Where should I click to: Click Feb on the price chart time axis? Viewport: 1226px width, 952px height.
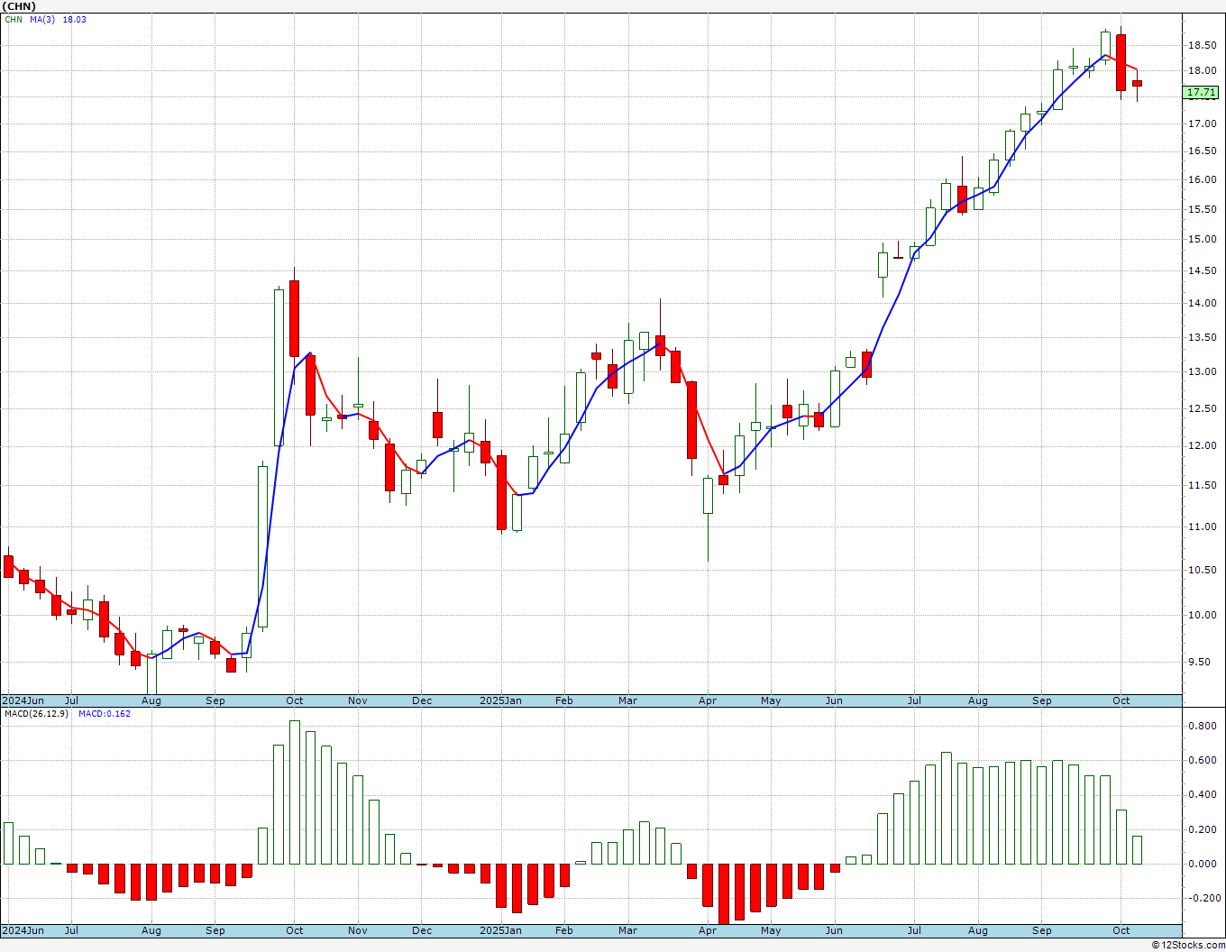tap(564, 700)
